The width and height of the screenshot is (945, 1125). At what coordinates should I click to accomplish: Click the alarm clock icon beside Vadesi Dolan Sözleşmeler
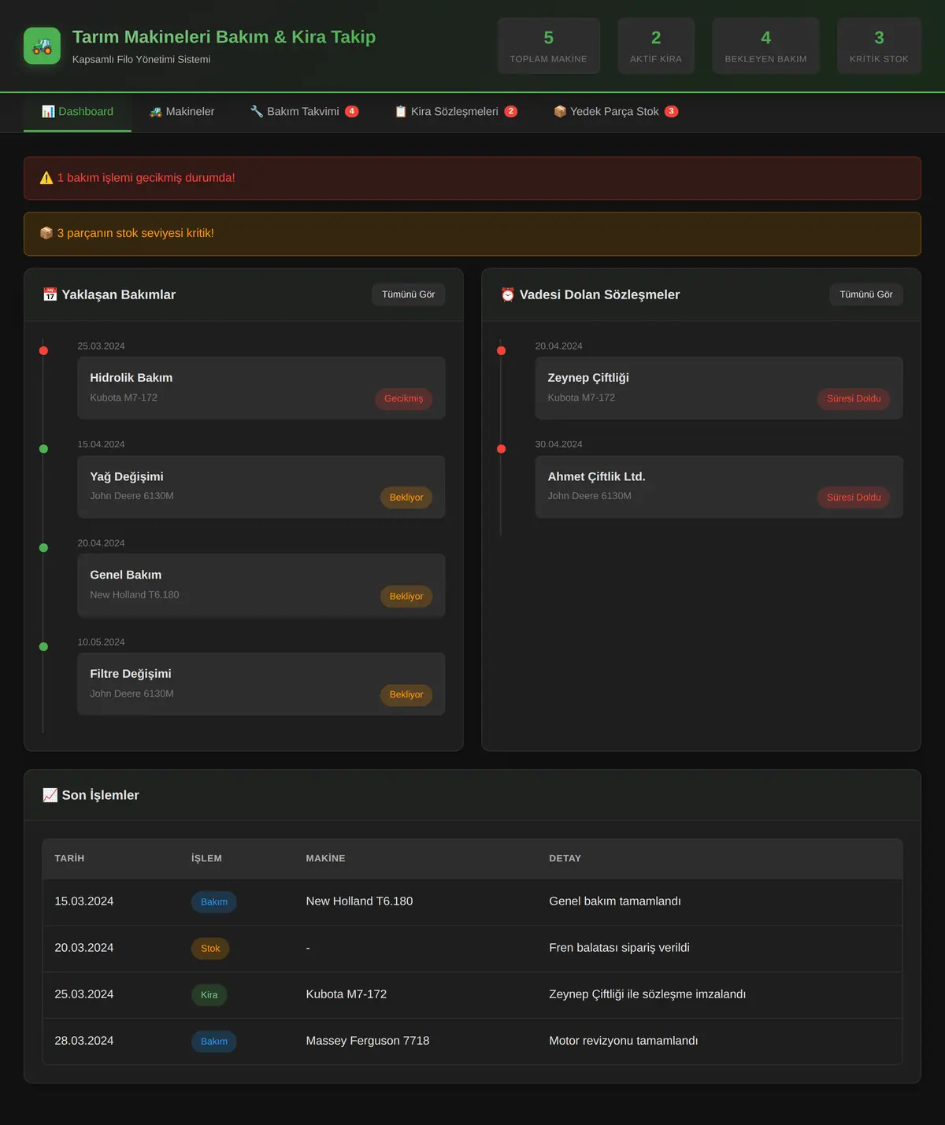tap(508, 294)
